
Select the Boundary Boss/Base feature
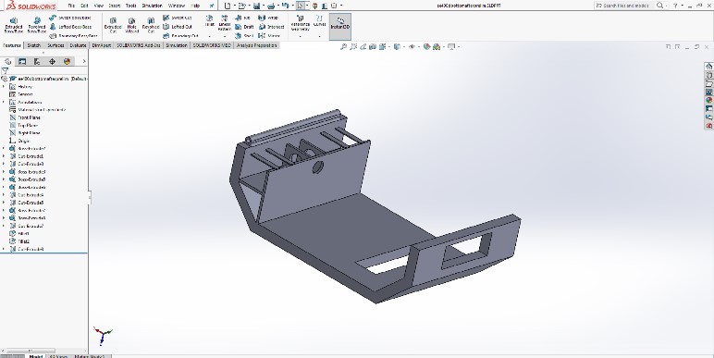(x=73, y=36)
